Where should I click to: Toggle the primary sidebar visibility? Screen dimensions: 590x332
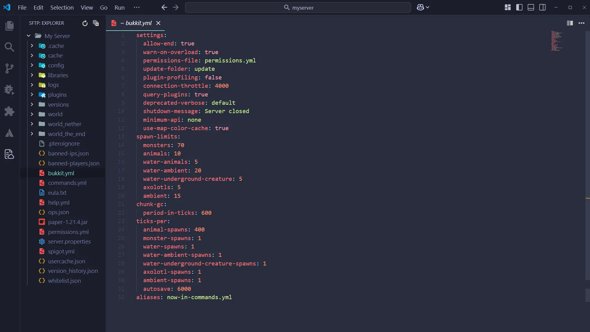pos(519,7)
